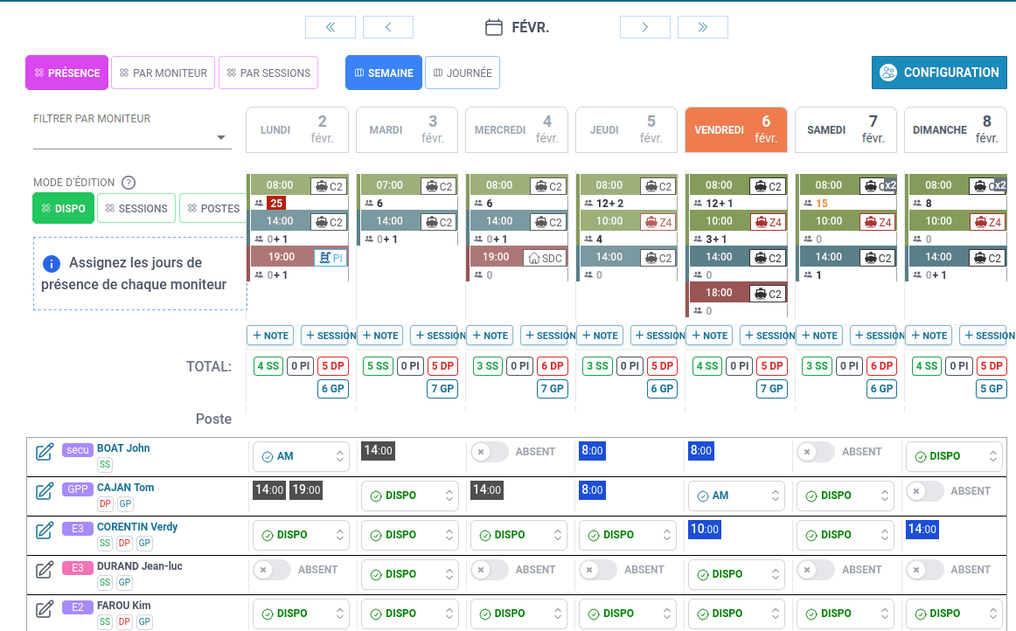Open the Configuration button
1016x631 pixels.
tap(939, 73)
